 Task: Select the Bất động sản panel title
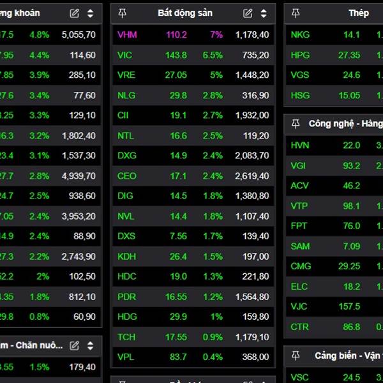click(185, 13)
